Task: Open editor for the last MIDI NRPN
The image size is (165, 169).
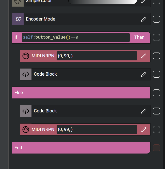Action: [x=143, y=129]
